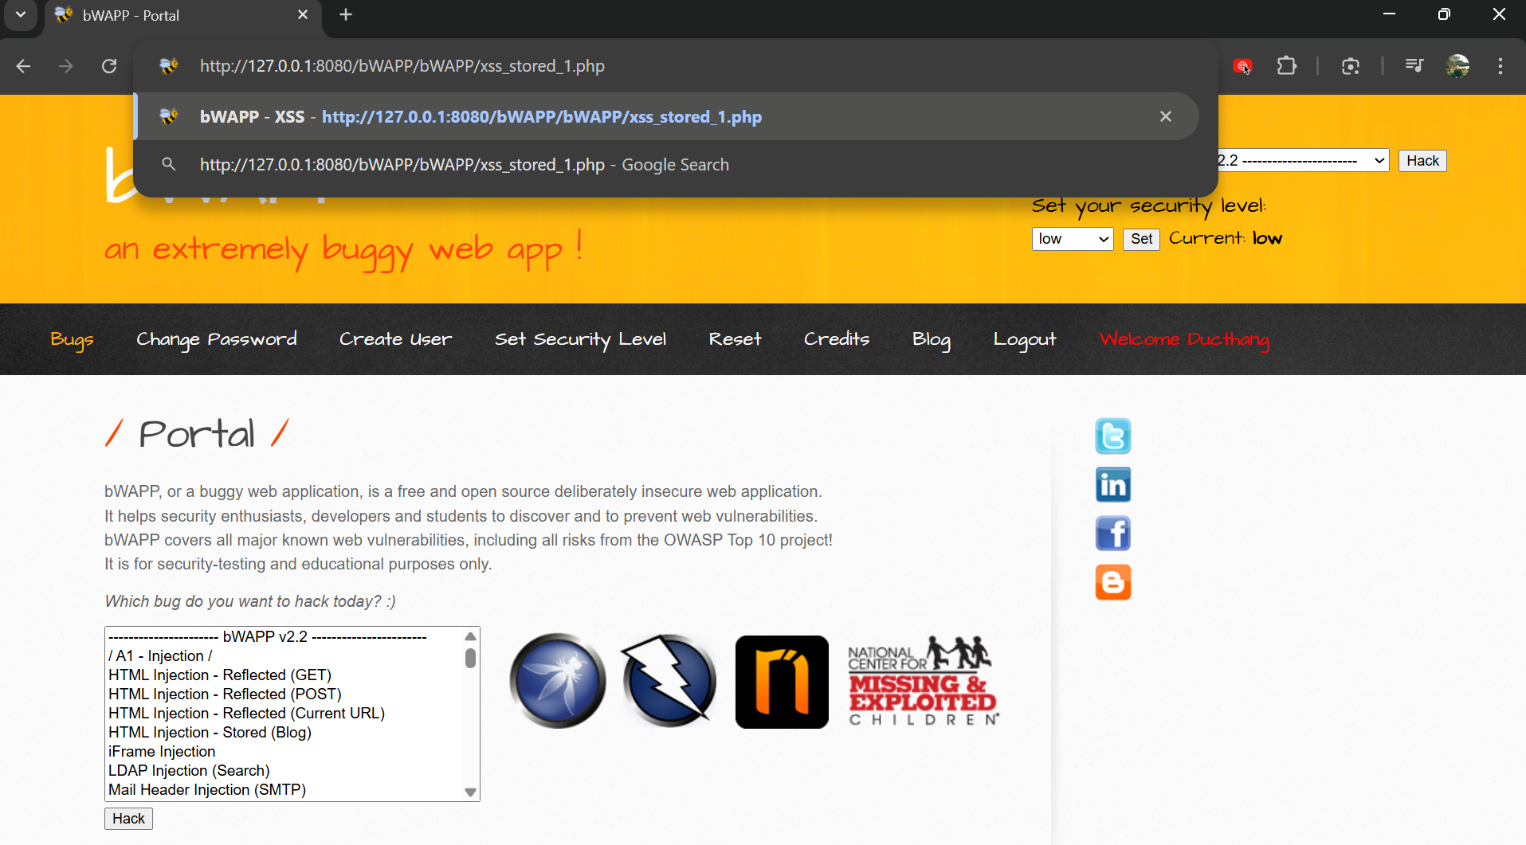This screenshot has width=1526, height=845.
Task: Open the Change Password menu item
Action: [216, 339]
